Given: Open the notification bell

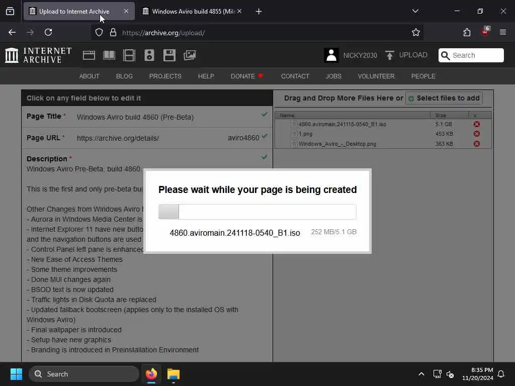Looking at the screenshot, I should click(501, 374).
